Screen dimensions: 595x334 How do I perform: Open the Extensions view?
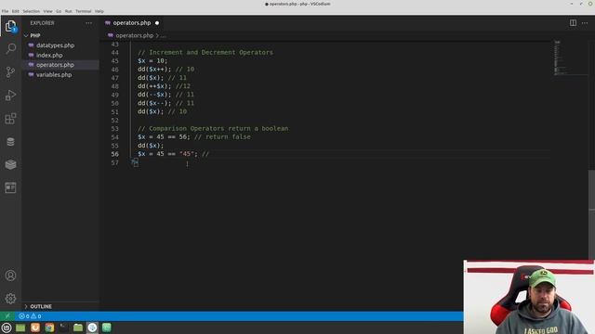tap(10, 119)
